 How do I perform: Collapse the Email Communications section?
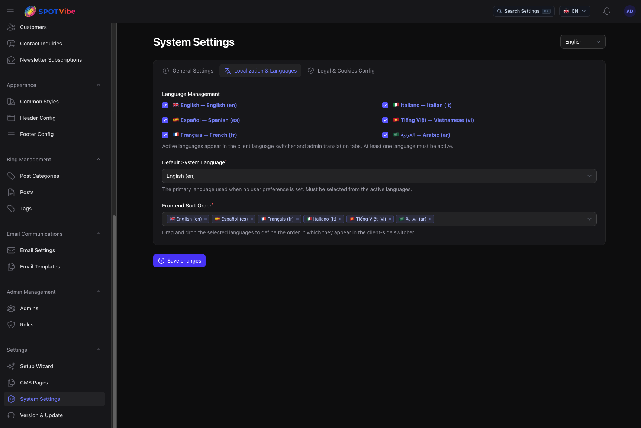99,234
